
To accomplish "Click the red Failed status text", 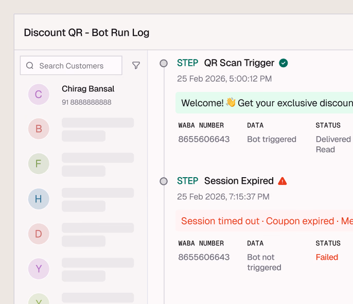I will point(327,257).
